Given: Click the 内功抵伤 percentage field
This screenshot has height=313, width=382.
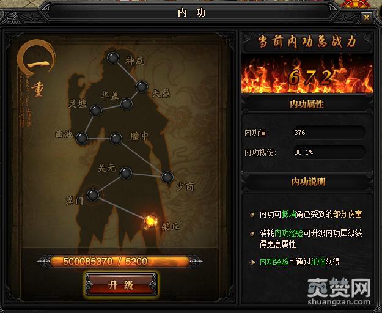Looking at the screenshot, I should coord(329,152).
